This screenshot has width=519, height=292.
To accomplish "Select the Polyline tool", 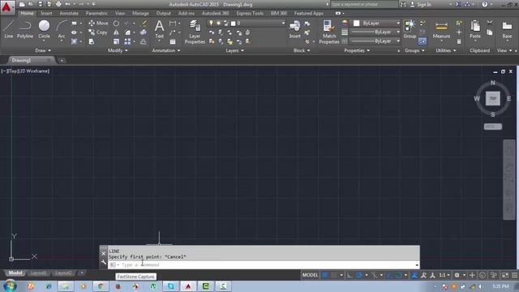I will 25,29.
